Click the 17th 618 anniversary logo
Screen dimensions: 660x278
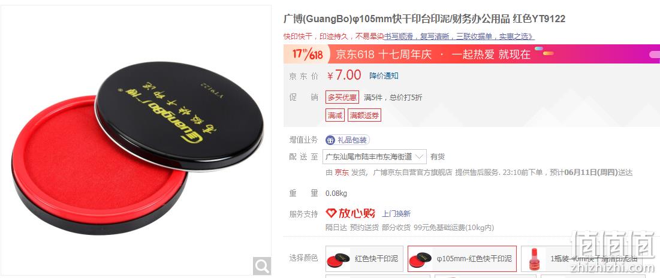(x=308, y=55)
